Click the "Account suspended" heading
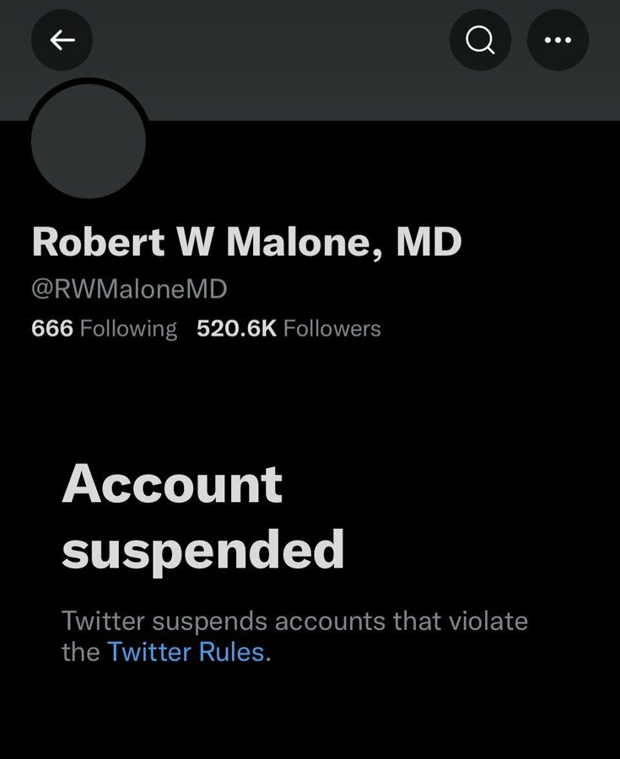The width and height of the screenshot is (620, 759). 202,516
